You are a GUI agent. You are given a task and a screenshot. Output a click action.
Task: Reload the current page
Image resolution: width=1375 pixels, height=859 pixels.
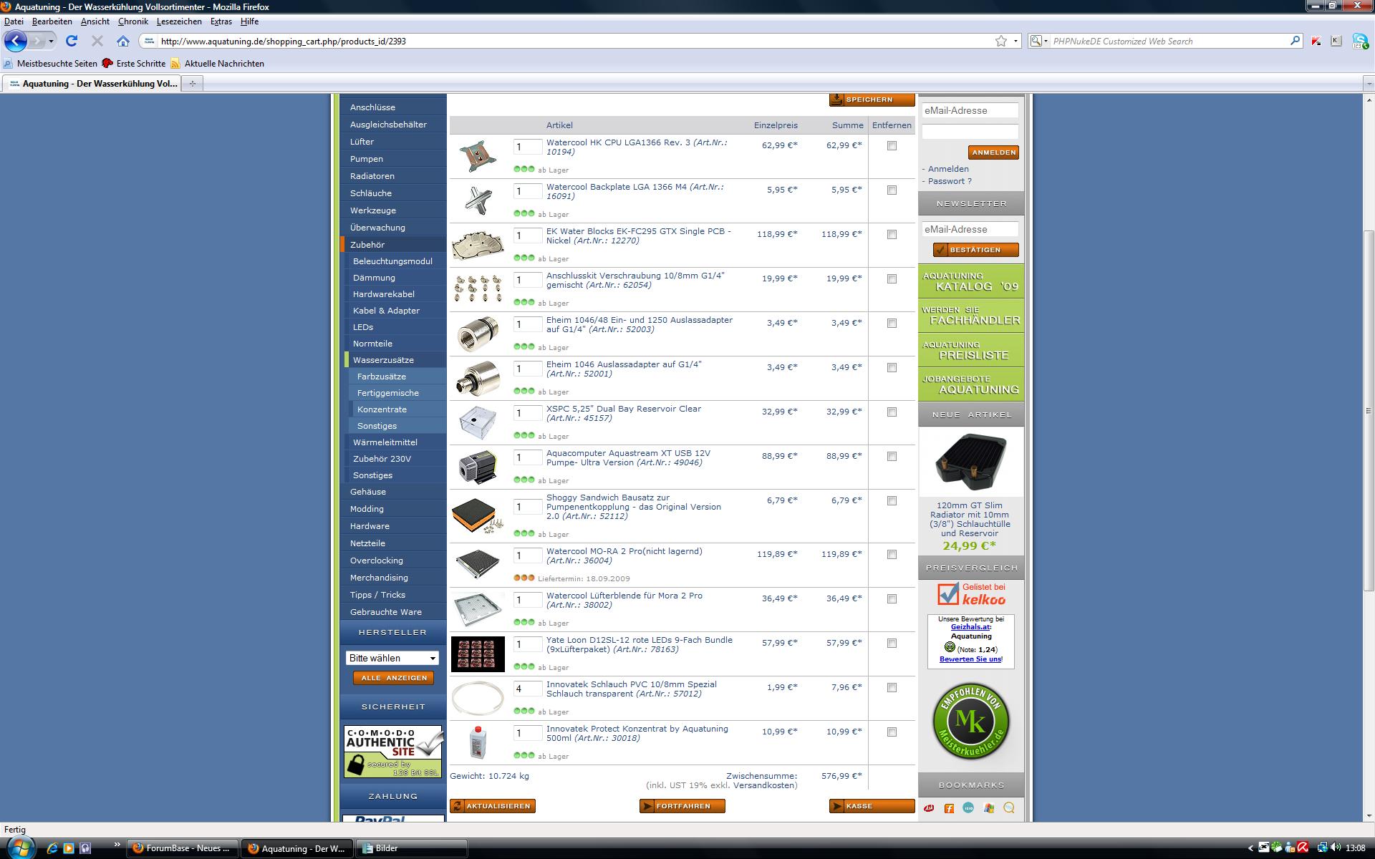click(71, 41)
